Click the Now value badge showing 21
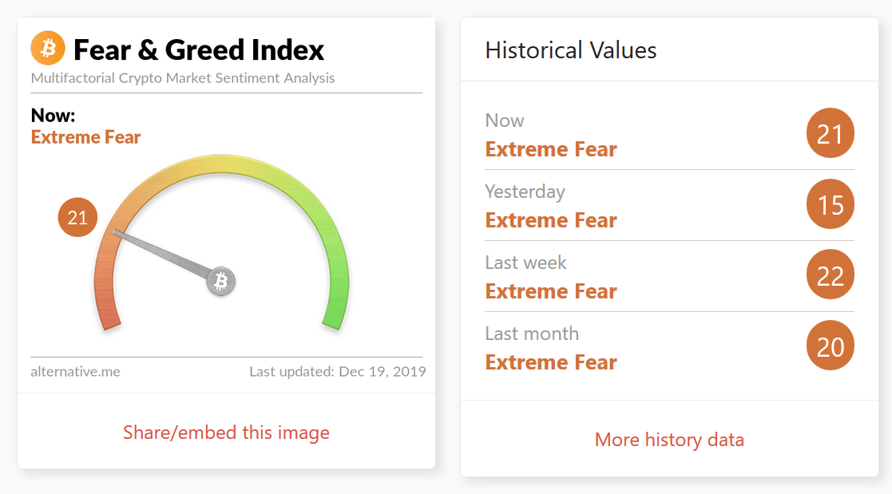 click(x=831, y=133)
